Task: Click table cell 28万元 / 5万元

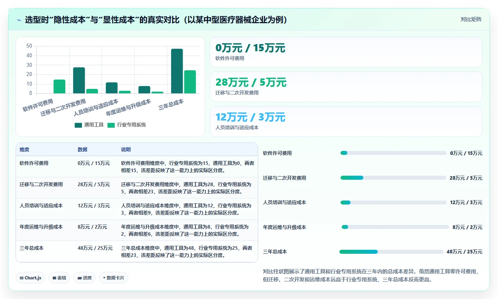Action: point(94,185)
